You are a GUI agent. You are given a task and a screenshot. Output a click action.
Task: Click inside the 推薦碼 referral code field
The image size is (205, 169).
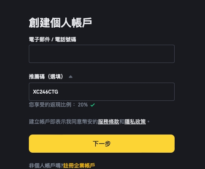point(102,92)
